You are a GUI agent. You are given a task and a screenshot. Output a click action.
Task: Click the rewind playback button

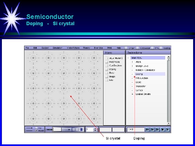coord(152,130)
